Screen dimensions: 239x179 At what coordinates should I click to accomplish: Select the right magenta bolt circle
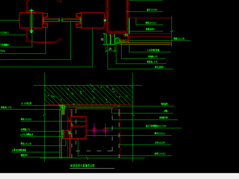tap(106, 130)
